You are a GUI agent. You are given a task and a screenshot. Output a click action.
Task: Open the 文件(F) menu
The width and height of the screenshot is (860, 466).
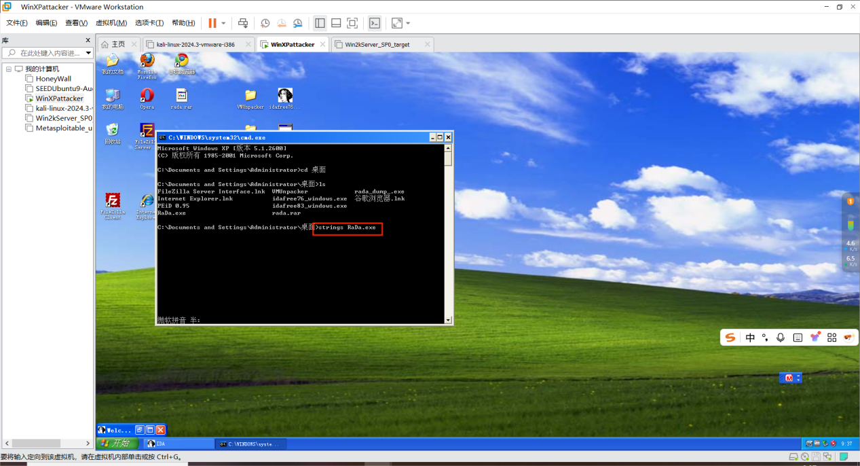tap(17, 23)
